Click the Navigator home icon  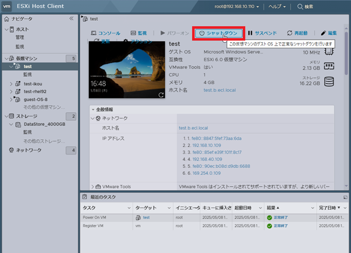(x=7, y=19)
